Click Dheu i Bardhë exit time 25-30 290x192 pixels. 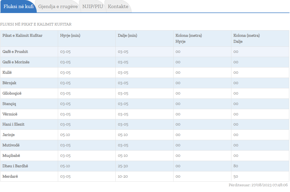click(x=123, y=166)
